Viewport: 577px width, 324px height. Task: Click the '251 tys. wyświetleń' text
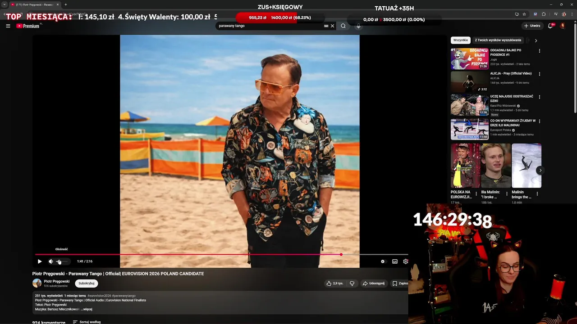pyautogui.click(x=49, y=296)
